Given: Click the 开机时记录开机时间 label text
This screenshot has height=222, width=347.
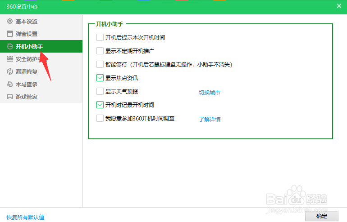Looking at the screenshot, I should coord(130,105).
